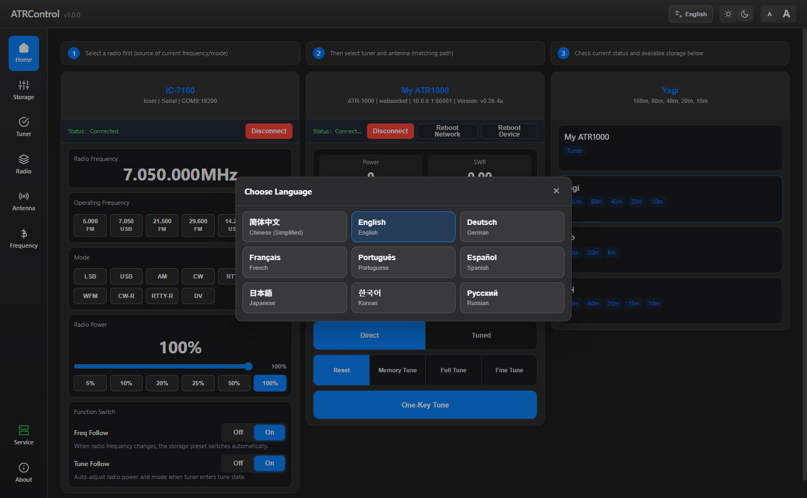Disconnect the IC-7100 radio
807x498 pixels.
click(x=269, y=131)
